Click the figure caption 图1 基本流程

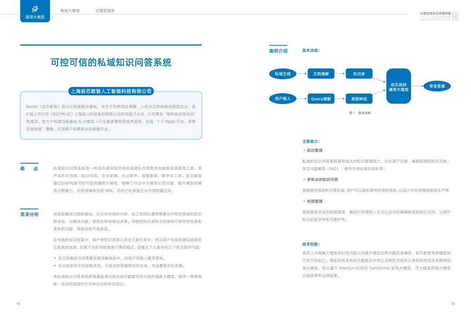coord(360,113)
